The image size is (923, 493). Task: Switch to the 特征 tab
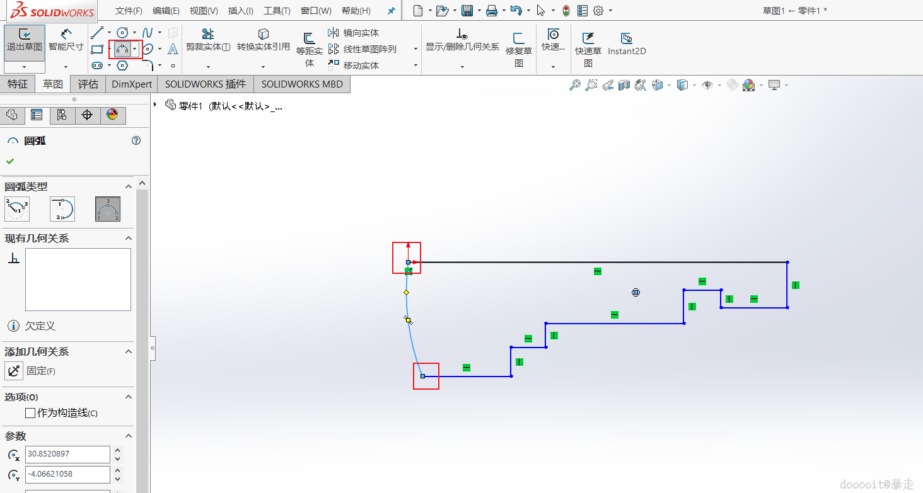(x=18, y=84)
